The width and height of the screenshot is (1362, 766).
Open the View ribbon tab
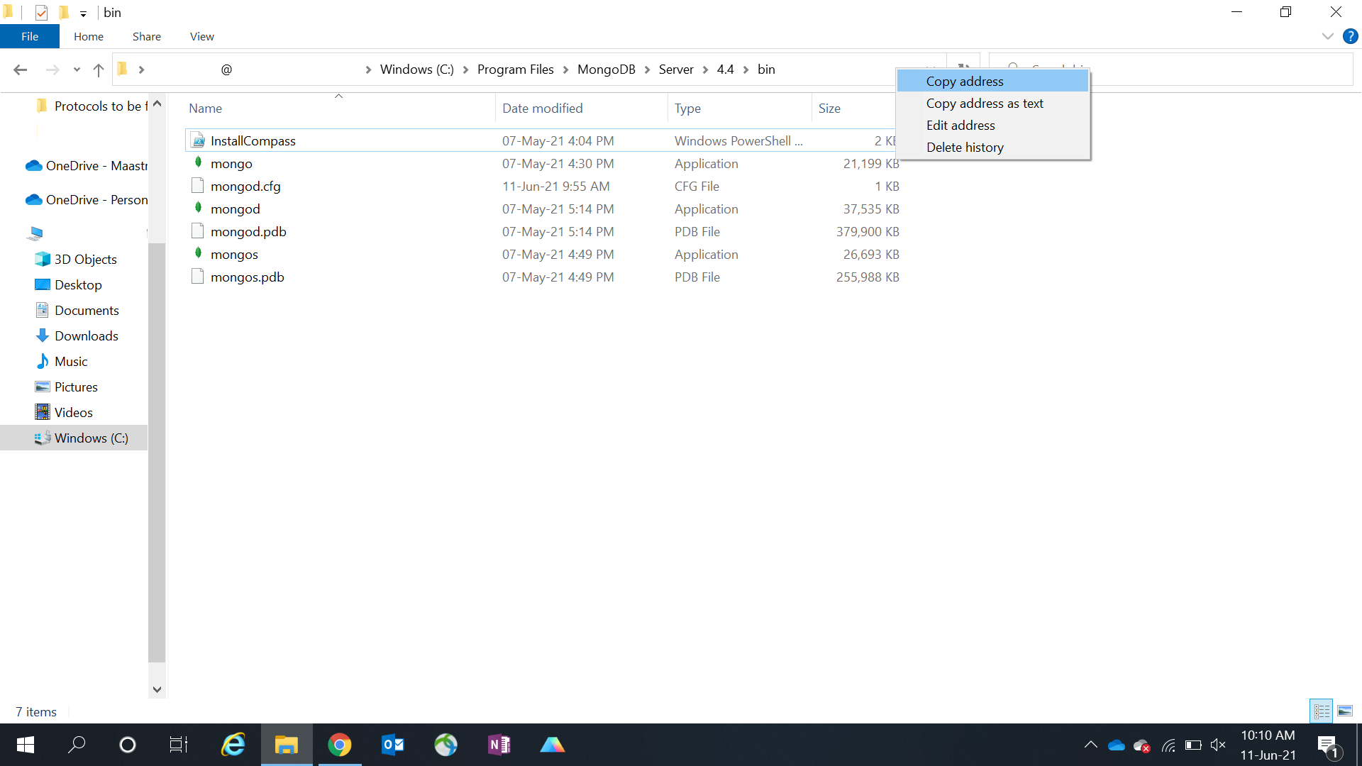click(201, 36)
